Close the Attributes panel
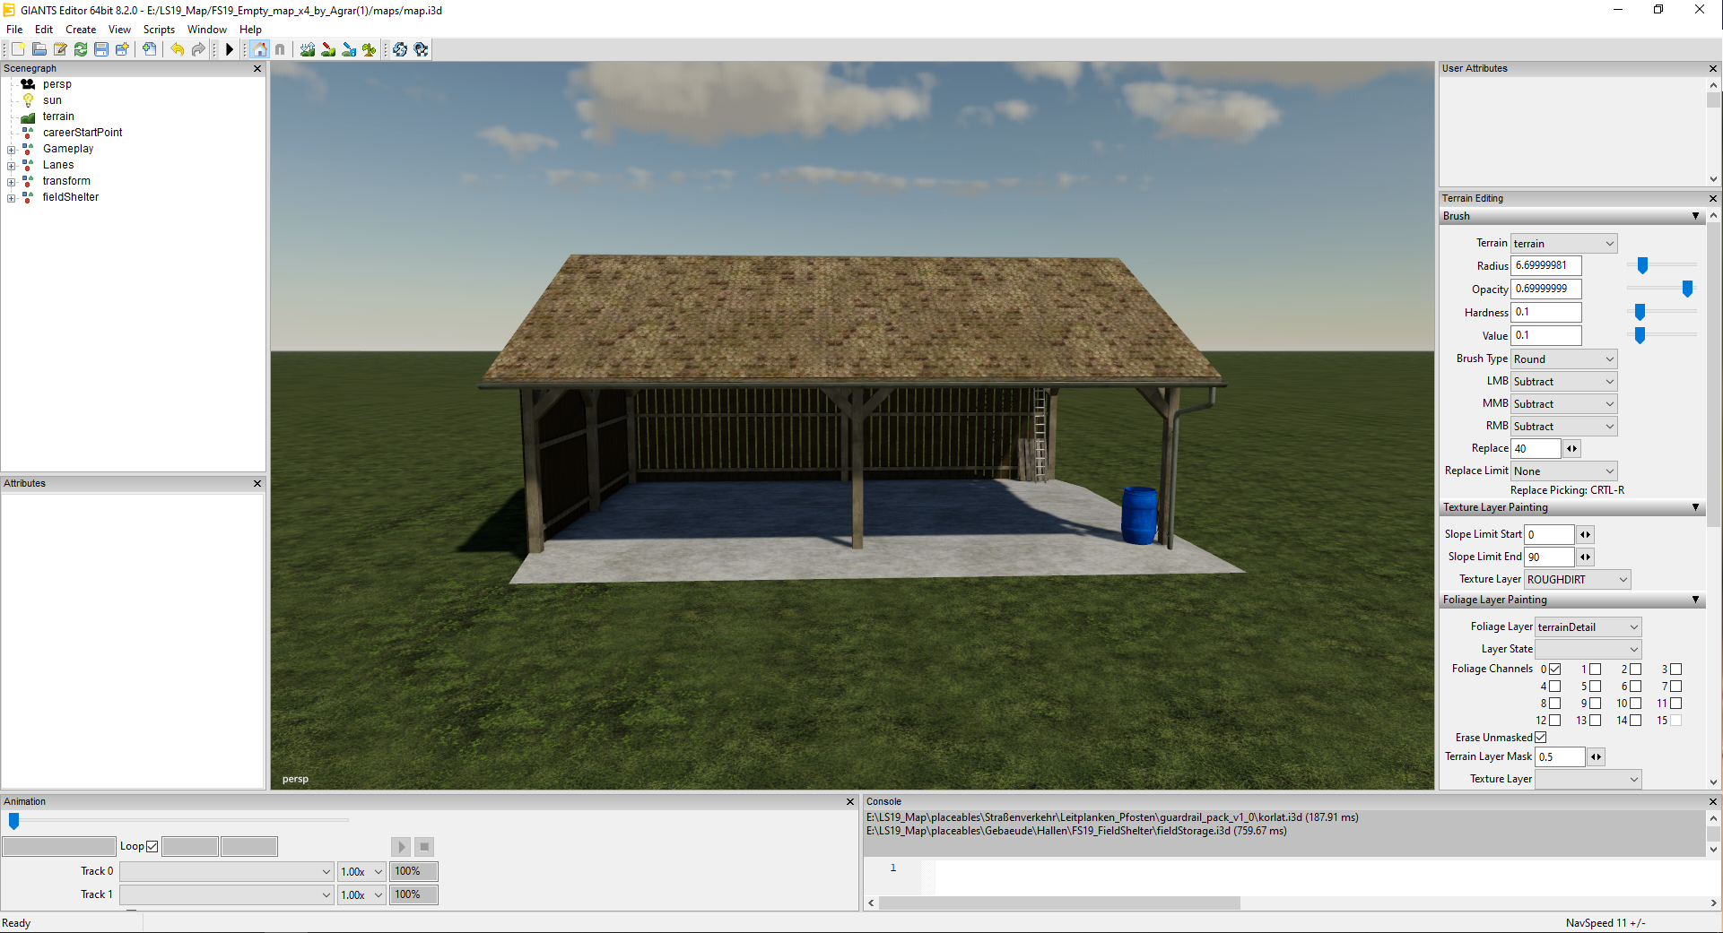Screen dimensions: 1723x933 point(257,483)
